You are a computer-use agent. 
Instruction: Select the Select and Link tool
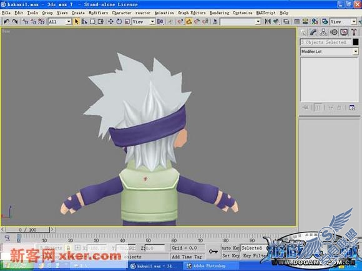[25, 22]
